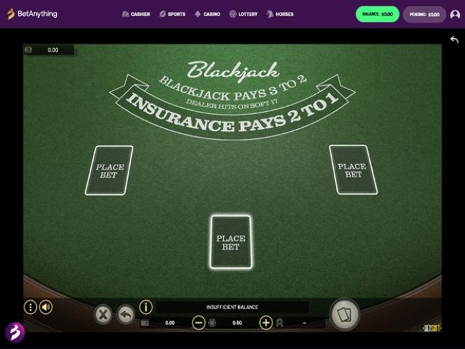Clear bets with the X button
The width and height of the screenshot is (465, 349).
[103, 314]
